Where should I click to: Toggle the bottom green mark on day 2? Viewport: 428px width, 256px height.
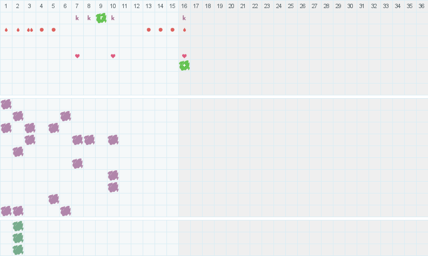18,250
